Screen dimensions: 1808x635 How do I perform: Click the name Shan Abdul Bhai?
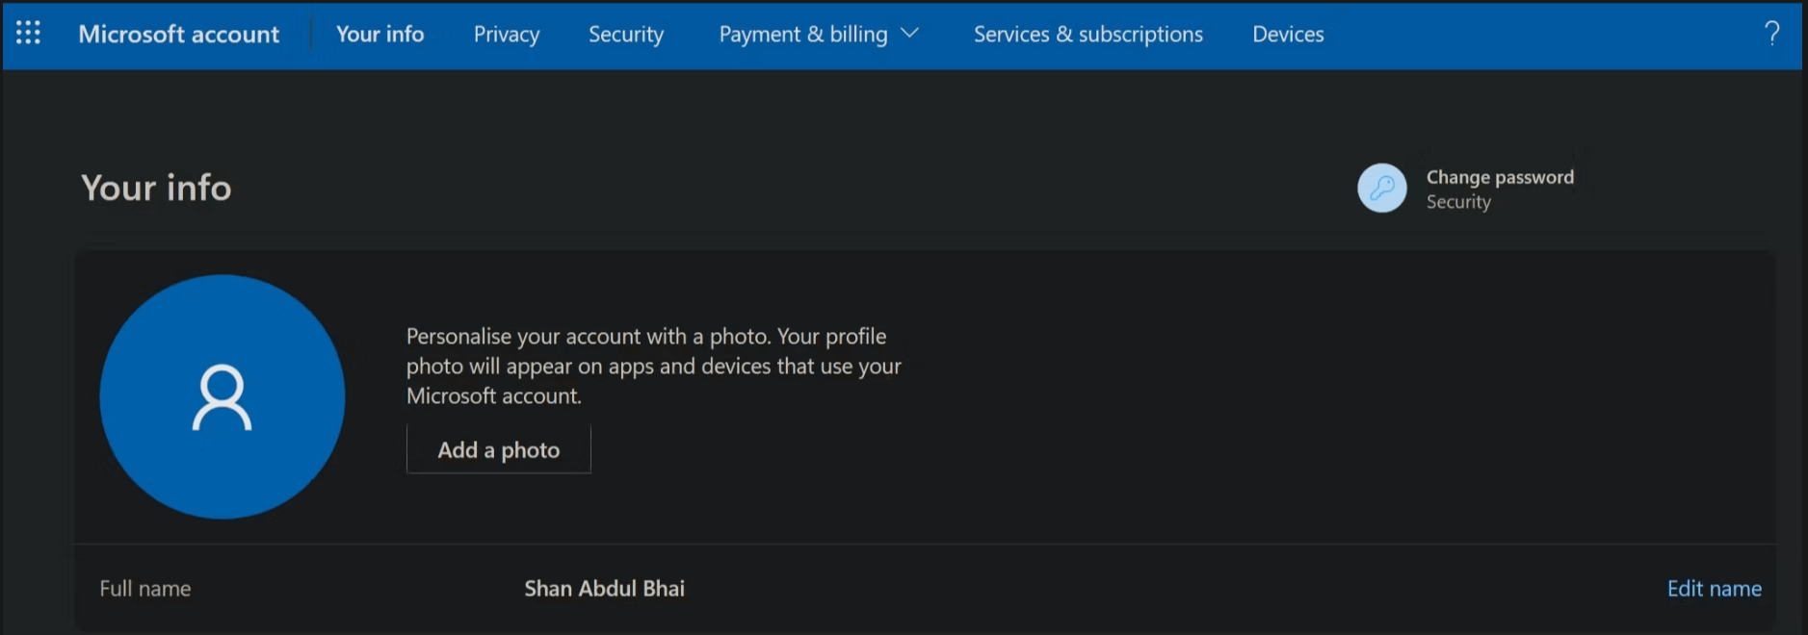coord(604,589)
